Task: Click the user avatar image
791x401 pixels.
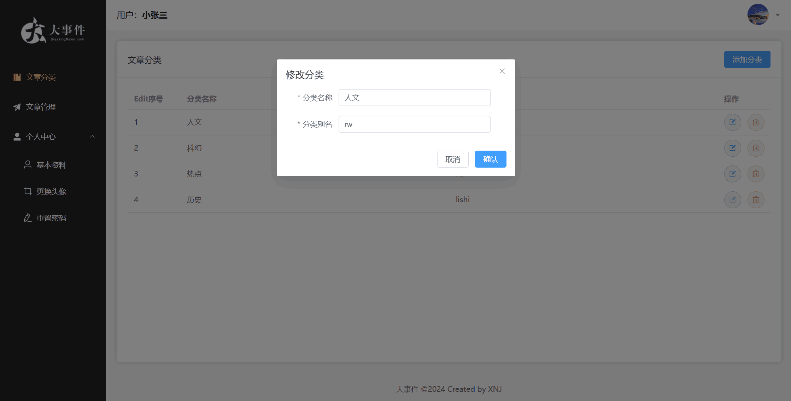Action: [758, 15]
